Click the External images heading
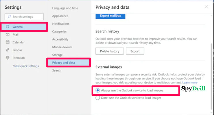214x115 pixels. (x=109, y=67)
